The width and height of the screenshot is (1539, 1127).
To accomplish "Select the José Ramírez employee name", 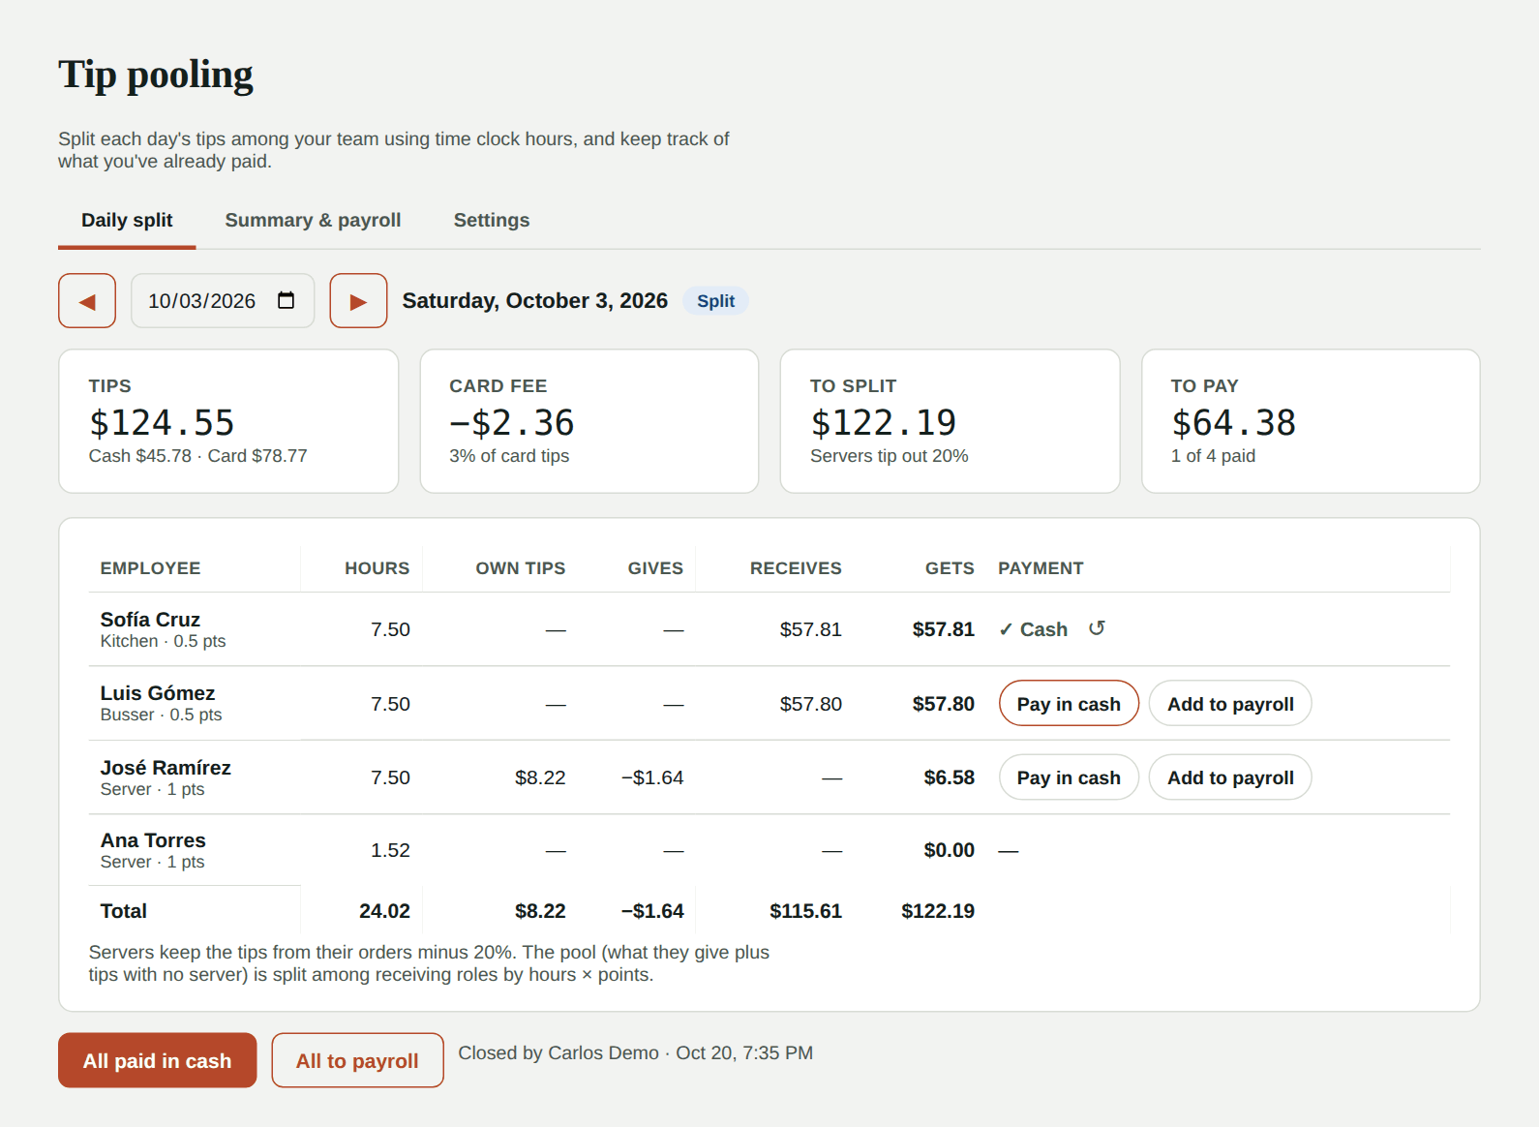I will point(166,768).
